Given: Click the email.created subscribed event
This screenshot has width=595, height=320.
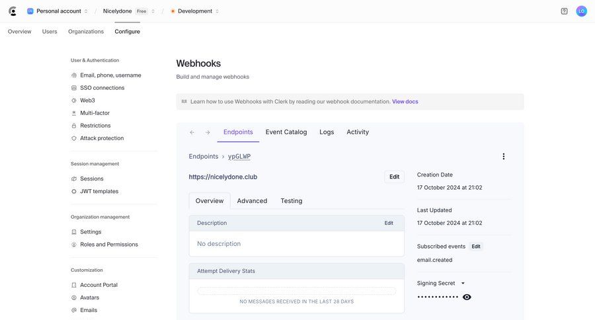Looking at the screenshot, I should (434, 260).
